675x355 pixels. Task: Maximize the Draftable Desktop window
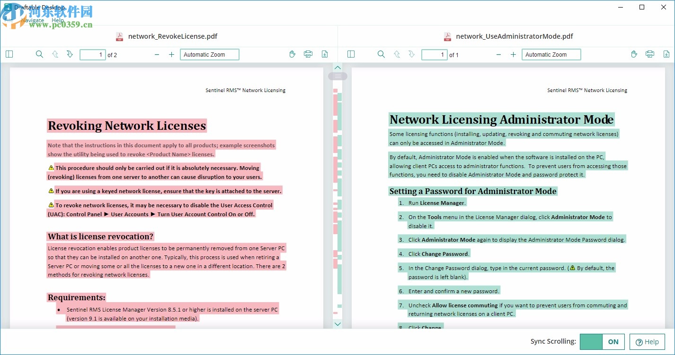coord(642,7)
